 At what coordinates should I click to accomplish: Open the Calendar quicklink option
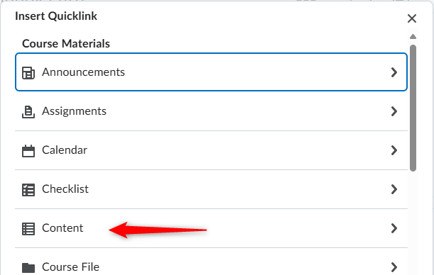click(x=211, y=150)
